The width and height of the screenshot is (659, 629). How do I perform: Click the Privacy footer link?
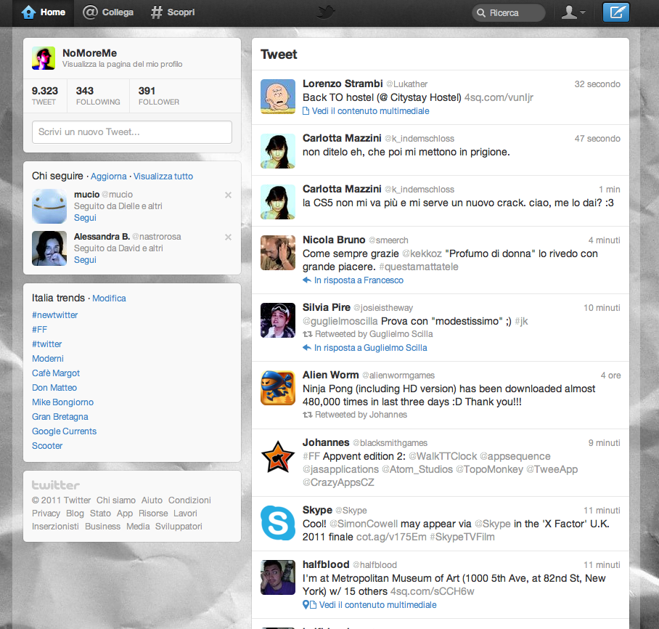(46, 514)
